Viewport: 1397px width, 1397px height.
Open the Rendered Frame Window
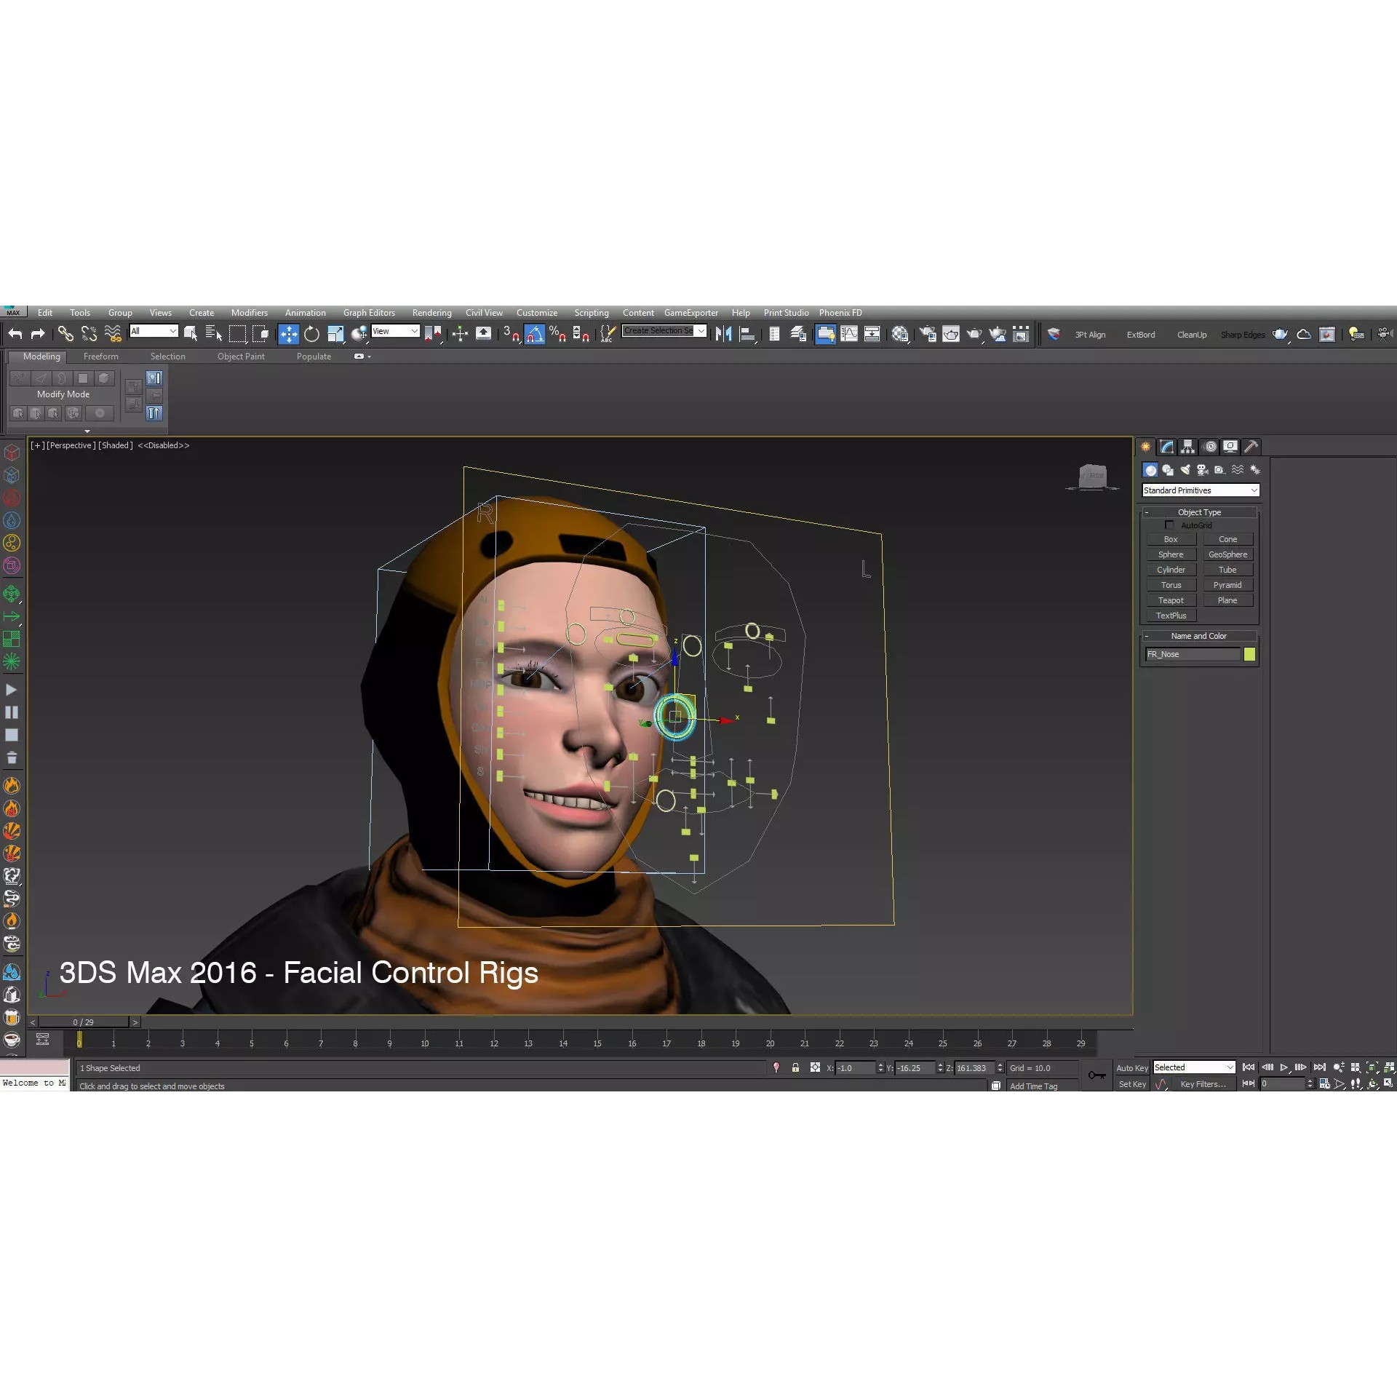coord(951,334)
